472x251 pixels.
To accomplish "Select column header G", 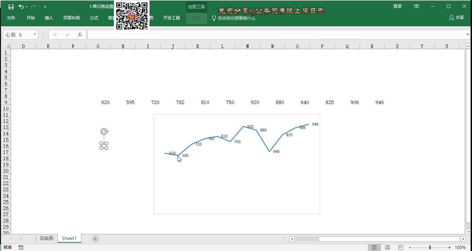I will (x=98, y=46).
